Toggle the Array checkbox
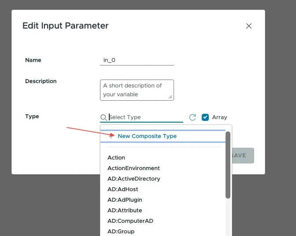296x236 pixels. 205,117
